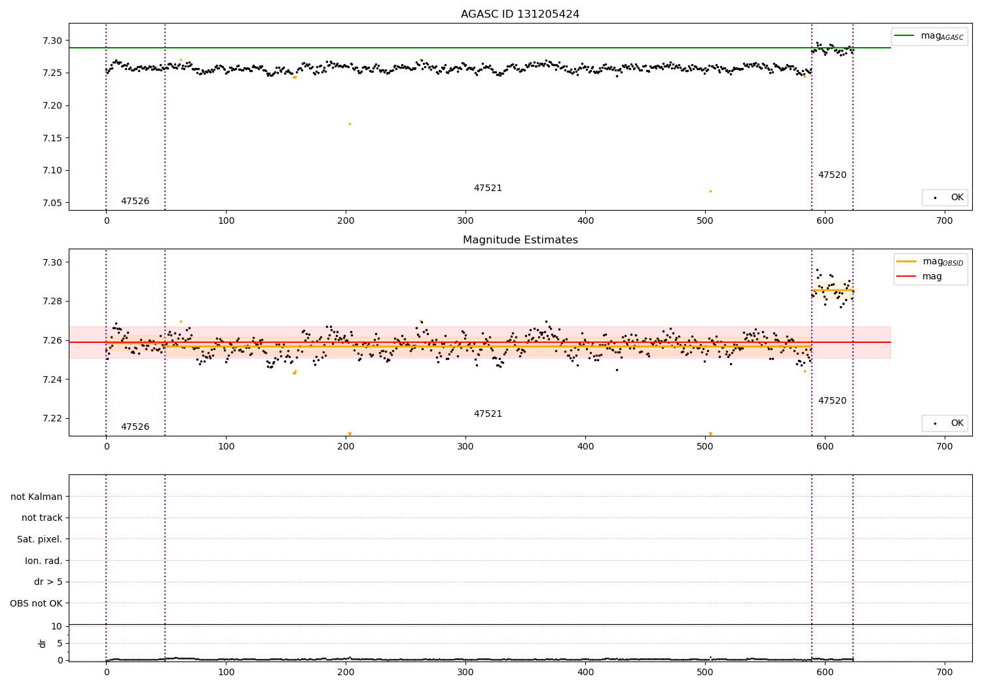Screen dimensions: 982x687
Task: Select the orange mag OBSID legend entry
Action: tap(930, 262)
